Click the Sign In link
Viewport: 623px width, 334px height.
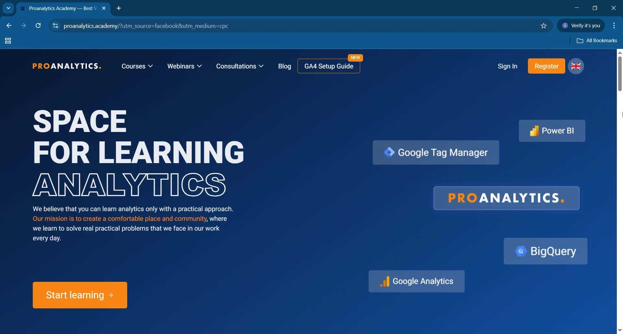coord(507,66)
